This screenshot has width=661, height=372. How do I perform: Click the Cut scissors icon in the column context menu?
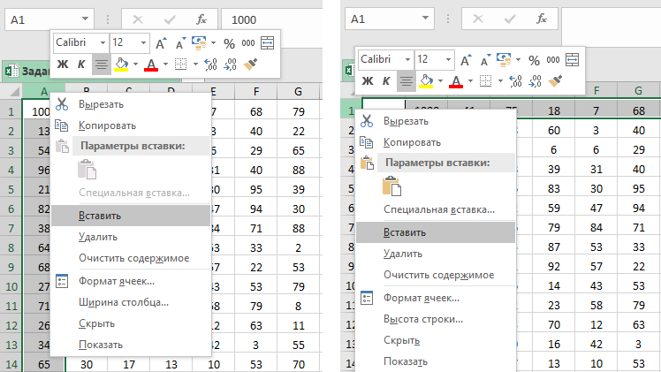pos(62,104)
